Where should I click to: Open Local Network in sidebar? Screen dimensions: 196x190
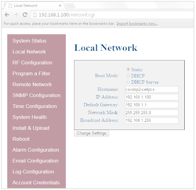pyautogui.click(x=29, y=52)
